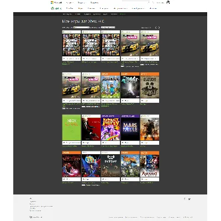Open the Minecraft game cover
The image size is (221, 221).
pyautogui.click(x=110, y=87)
